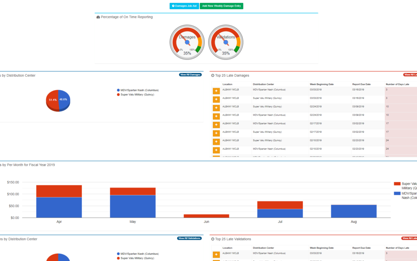Expand Late Damages row Super Valu Military week 02/17/2019
This screenshot has width=417, height=261.
pyautogui.click(x=216, y=133)
